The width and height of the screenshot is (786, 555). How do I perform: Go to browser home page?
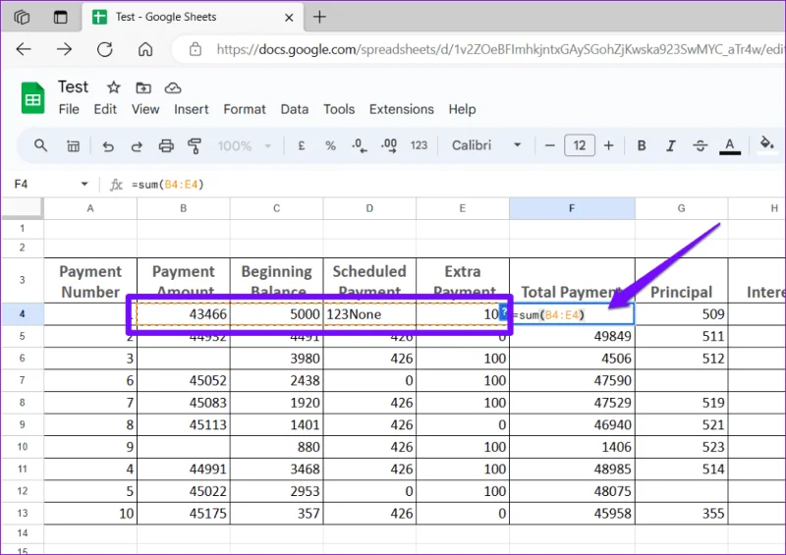tap(145, 49)
